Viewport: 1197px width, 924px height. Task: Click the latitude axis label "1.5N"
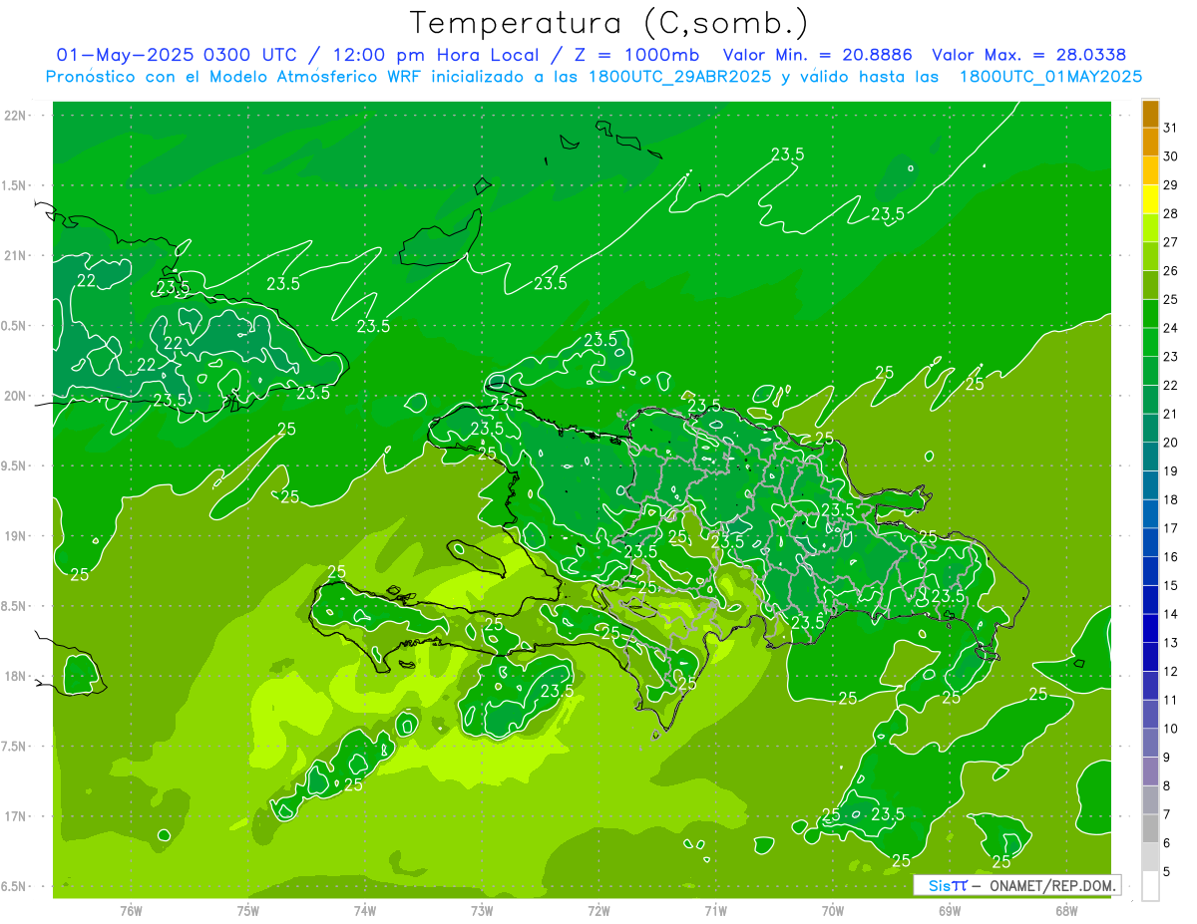[15, 185]
